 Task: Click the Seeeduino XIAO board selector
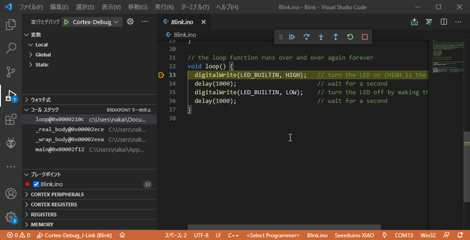[x=354, y=235]
